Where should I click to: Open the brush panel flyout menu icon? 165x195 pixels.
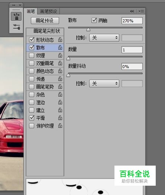pos(141,12)
